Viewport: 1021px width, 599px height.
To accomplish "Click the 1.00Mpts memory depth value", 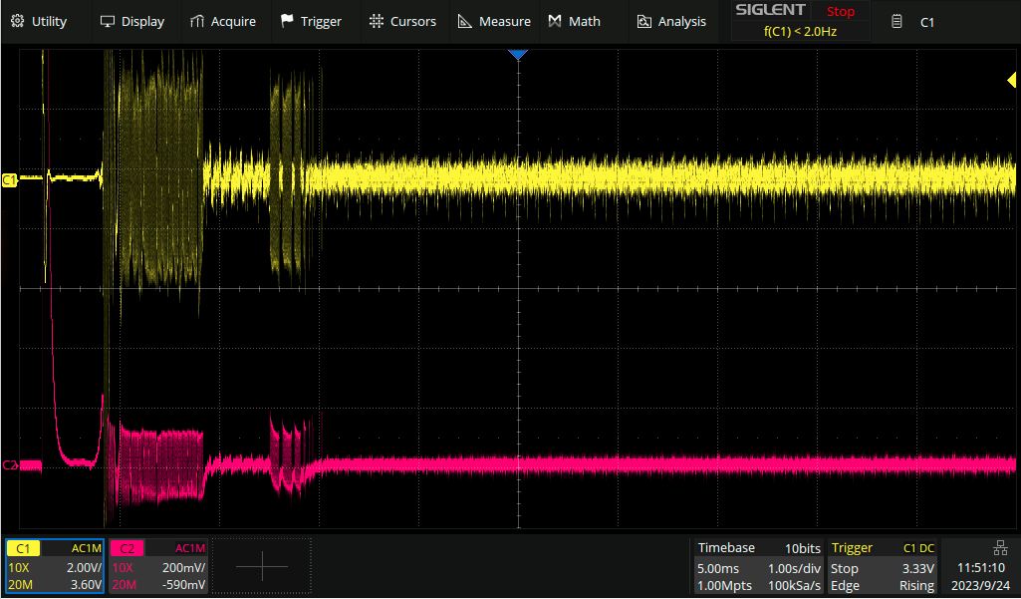I will pos(724,586).
